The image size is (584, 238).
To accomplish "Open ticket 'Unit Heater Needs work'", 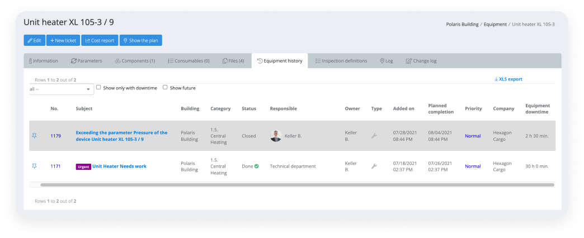I will pyautogui.click(x=119, y=166).
